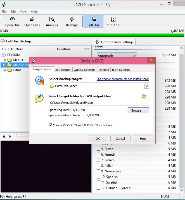Confirm the backup with OK

pos(98,139)
